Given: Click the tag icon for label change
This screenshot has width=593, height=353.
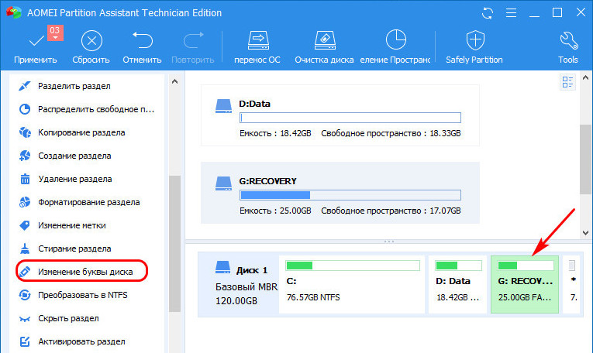Looking at the screenshot, I should pos(25,225).
